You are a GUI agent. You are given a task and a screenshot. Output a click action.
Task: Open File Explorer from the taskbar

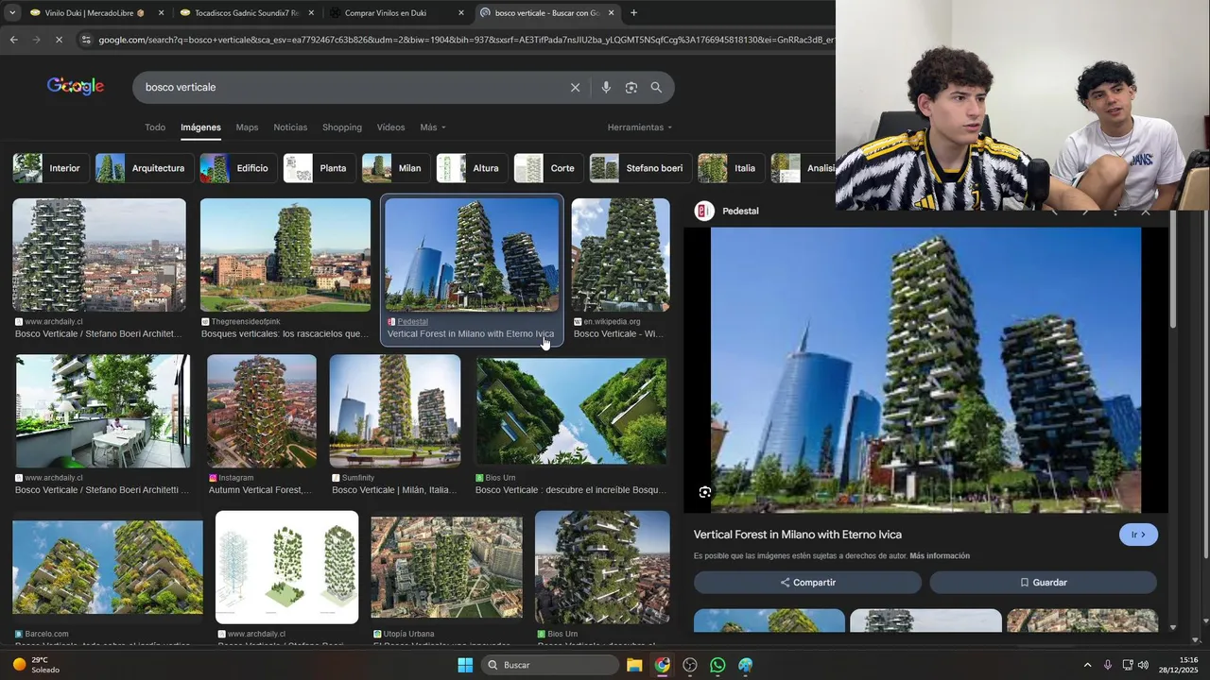point(634,665)
